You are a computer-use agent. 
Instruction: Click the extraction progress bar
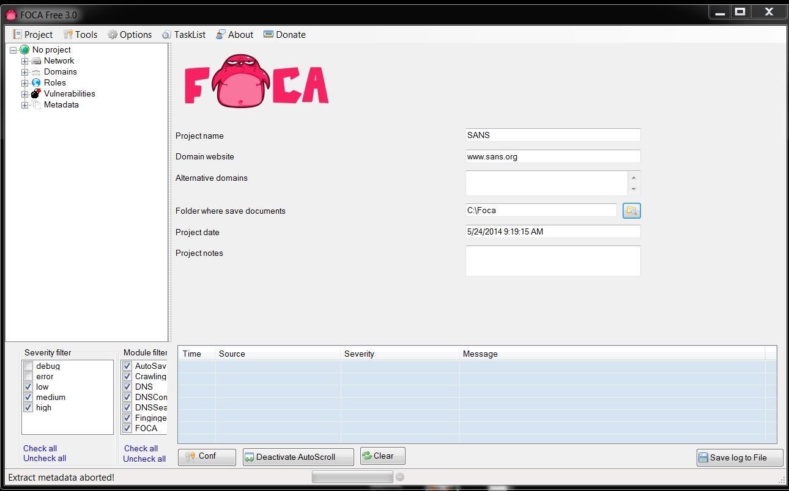(352, 477)
